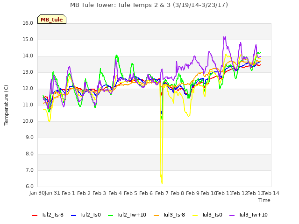The width and height of the screenshot is (299, 224).
Task: Click the 13.0 y-axis tick label
Action: click(x=28, y=72)
